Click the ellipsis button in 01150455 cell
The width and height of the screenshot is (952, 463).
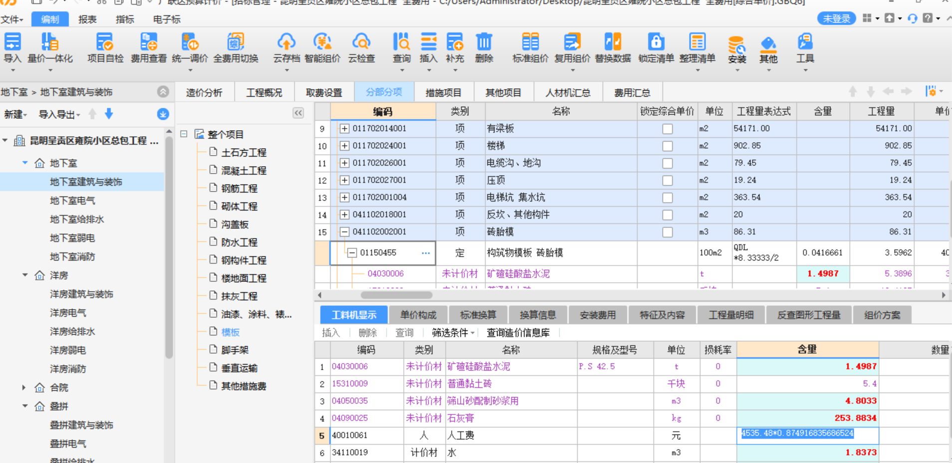click(x=425, y=253)
